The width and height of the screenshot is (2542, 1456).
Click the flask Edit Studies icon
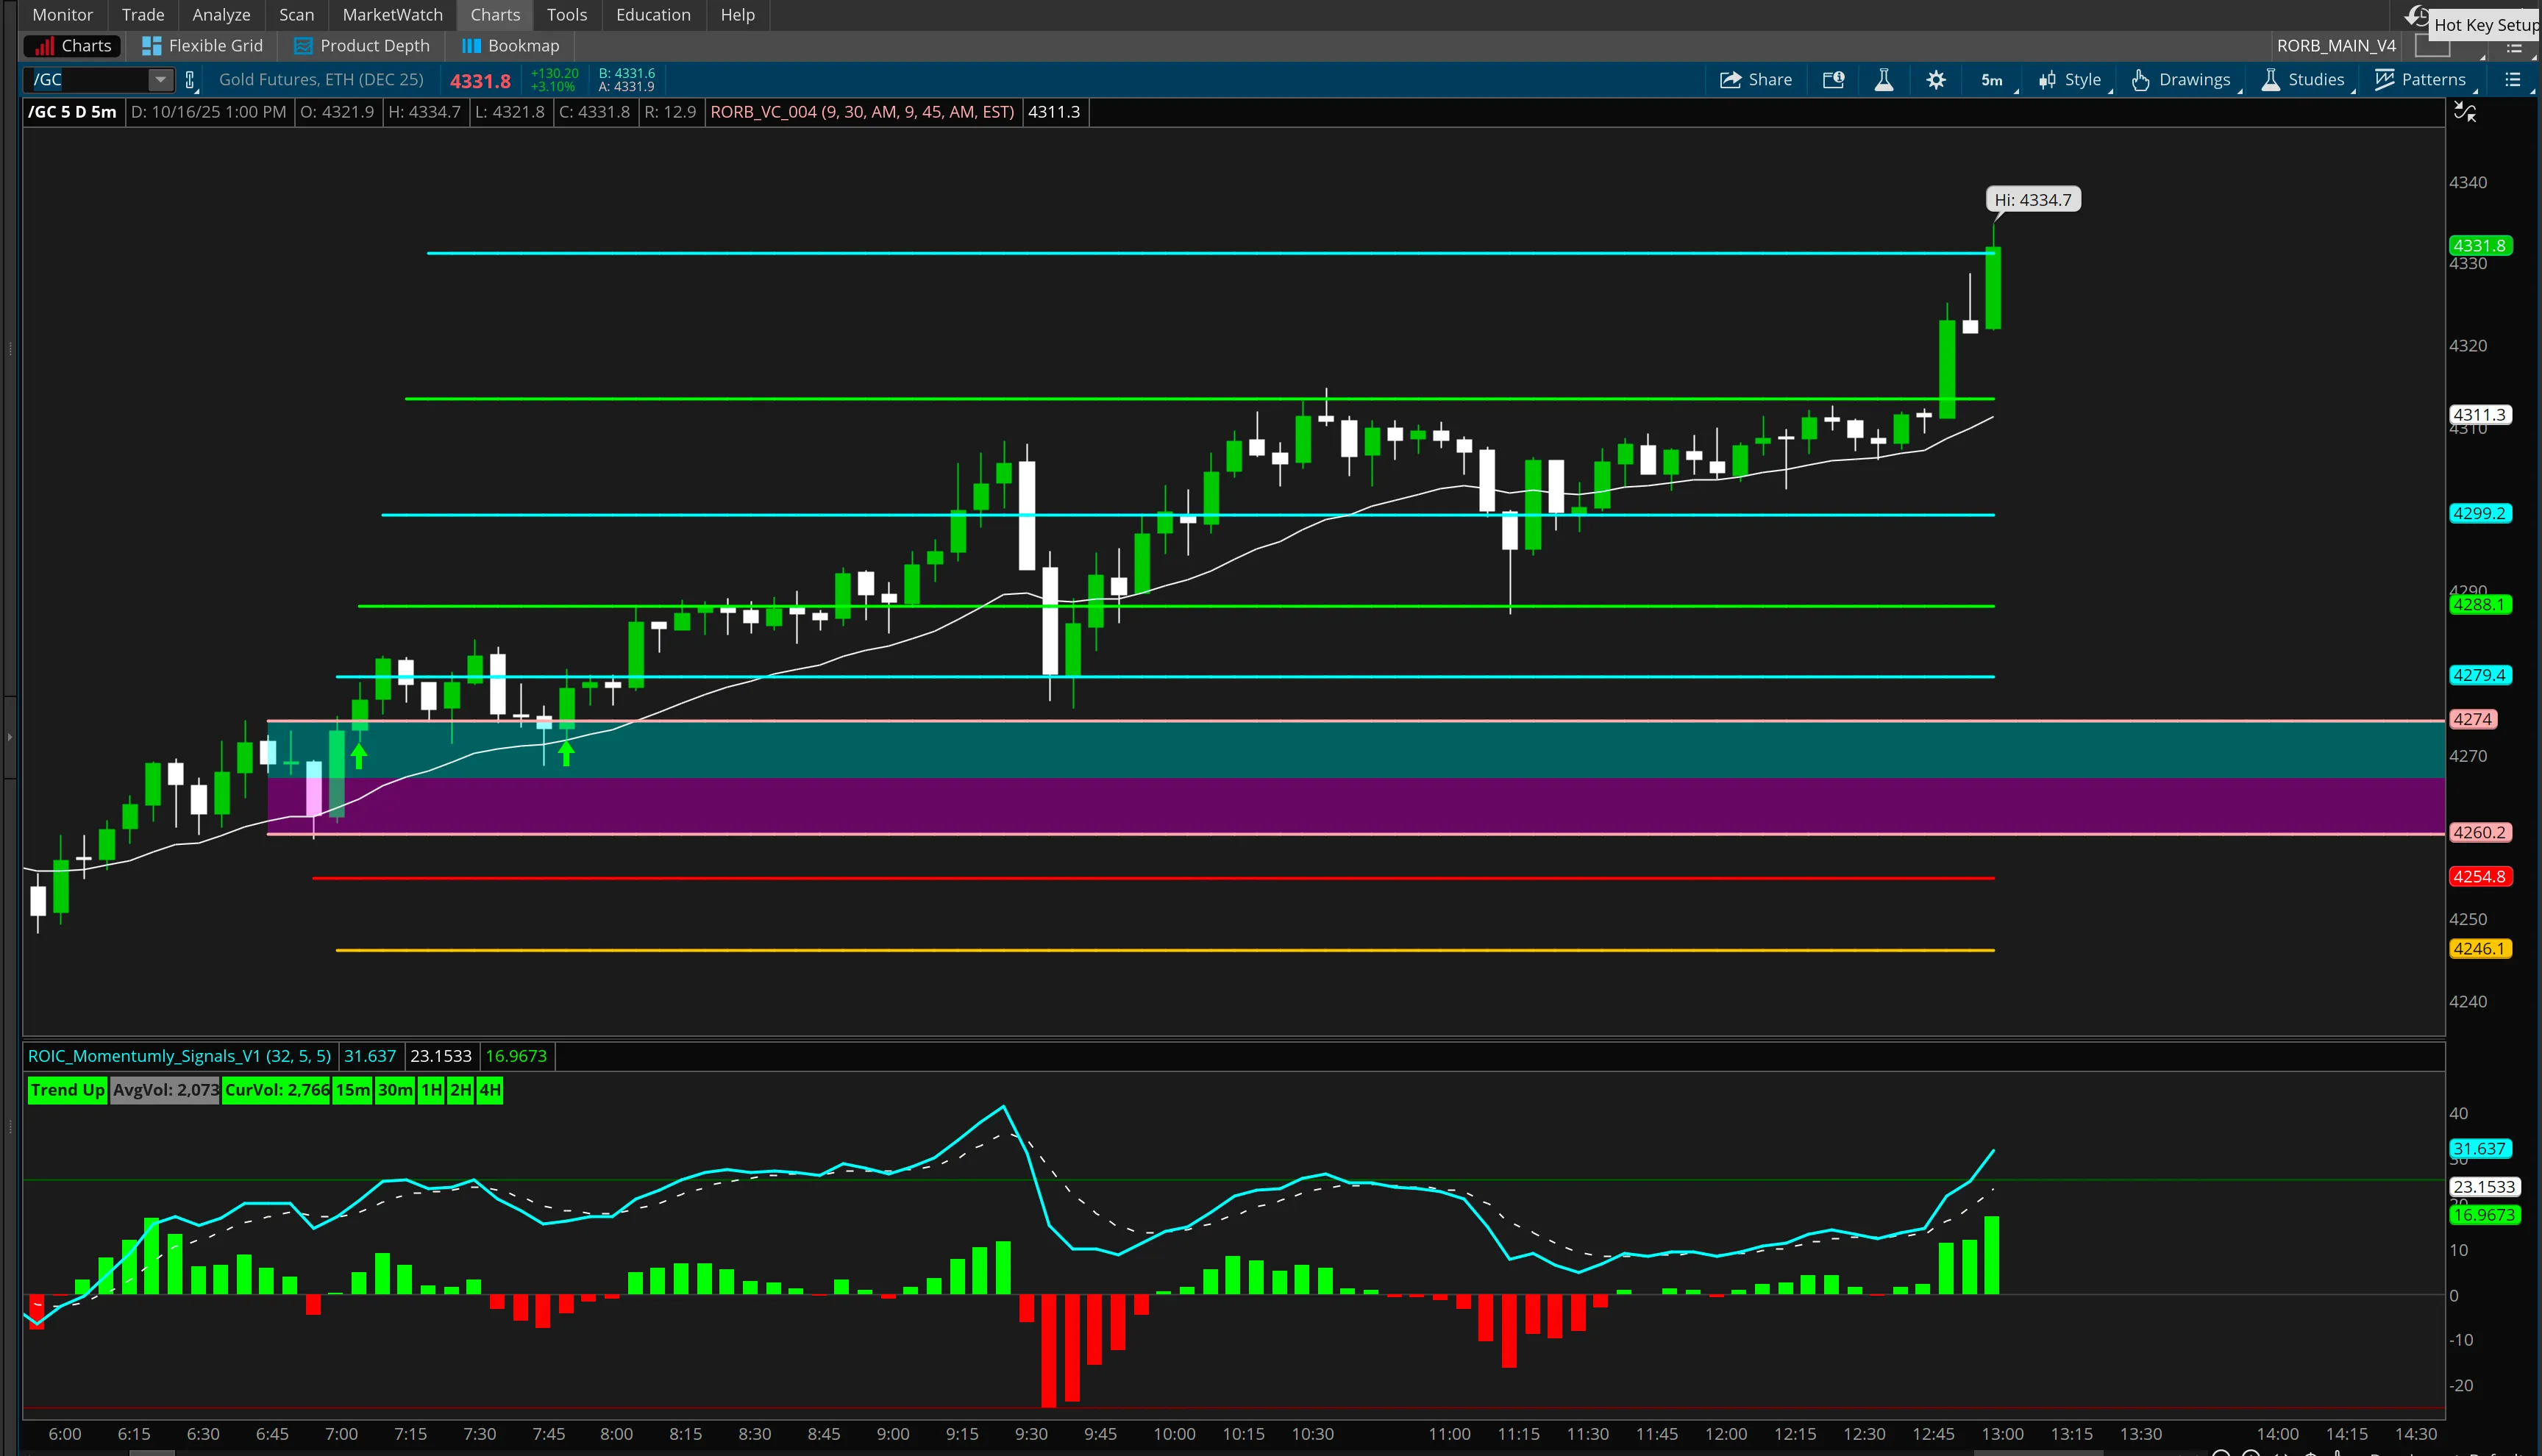point(1883,80)
